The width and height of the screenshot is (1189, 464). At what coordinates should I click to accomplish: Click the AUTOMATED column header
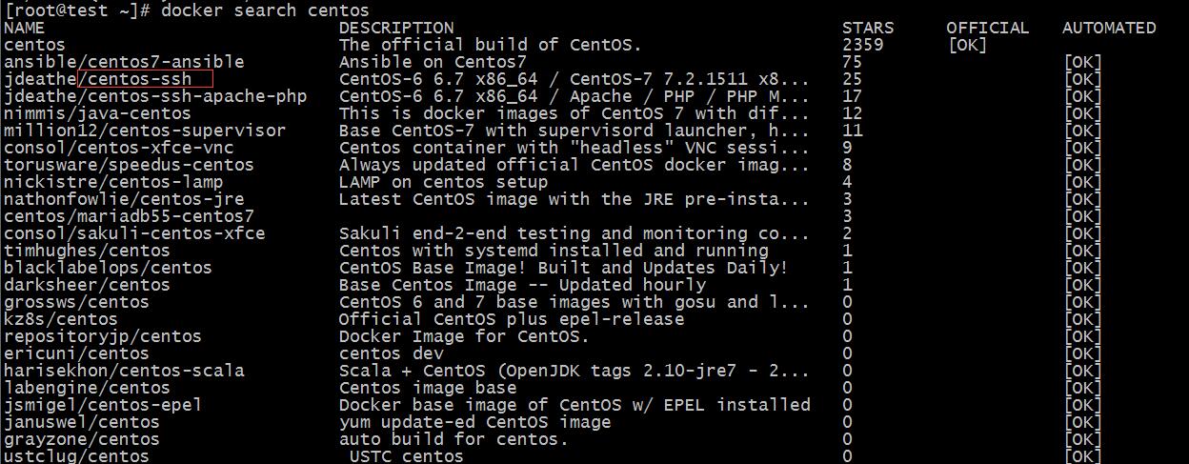1109,28
